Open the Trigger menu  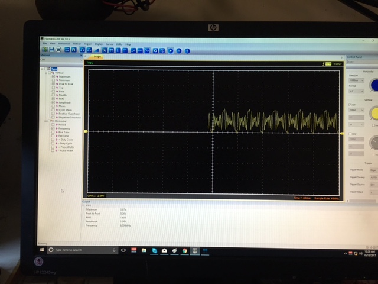tap(88, 44)
